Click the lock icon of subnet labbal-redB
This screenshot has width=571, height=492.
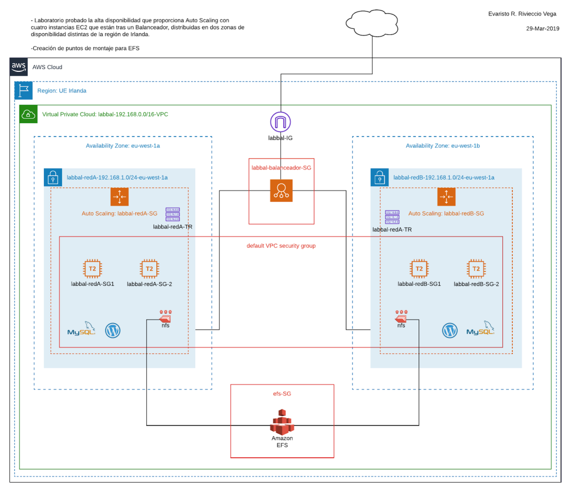click(x=379, y=177)
